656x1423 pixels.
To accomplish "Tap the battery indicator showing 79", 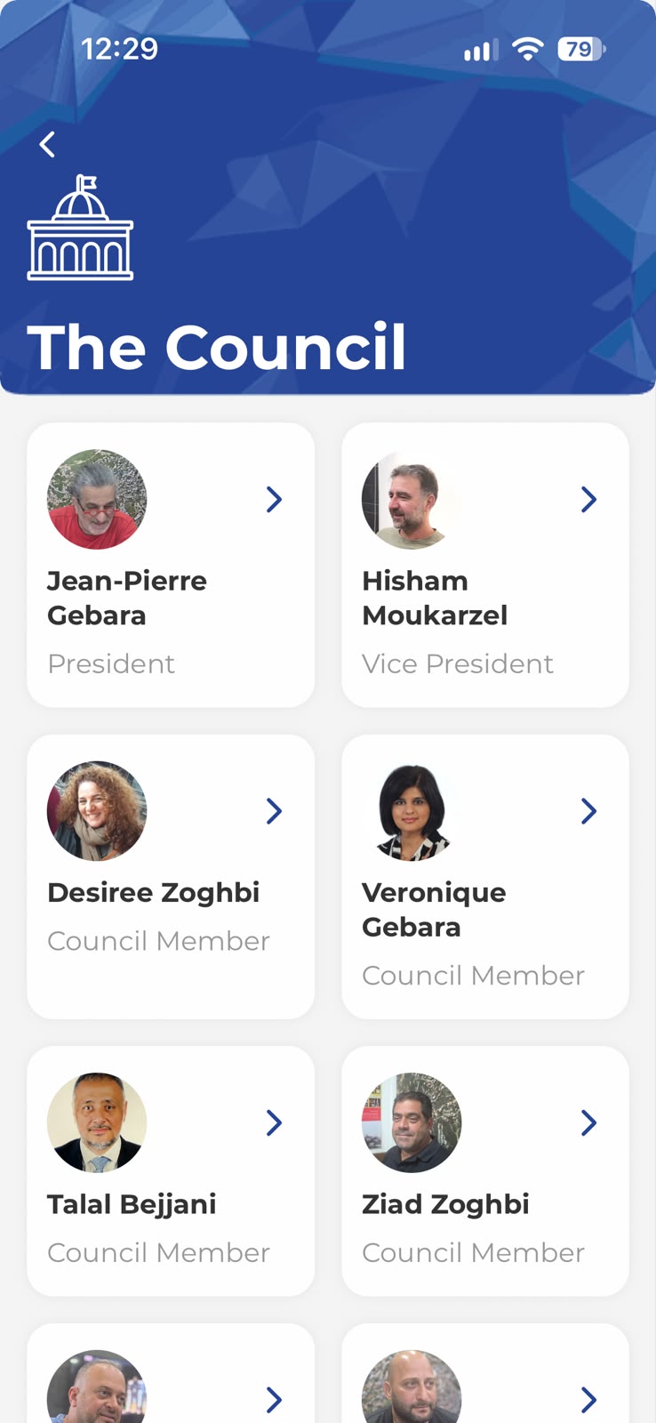I will click(581, 49).
